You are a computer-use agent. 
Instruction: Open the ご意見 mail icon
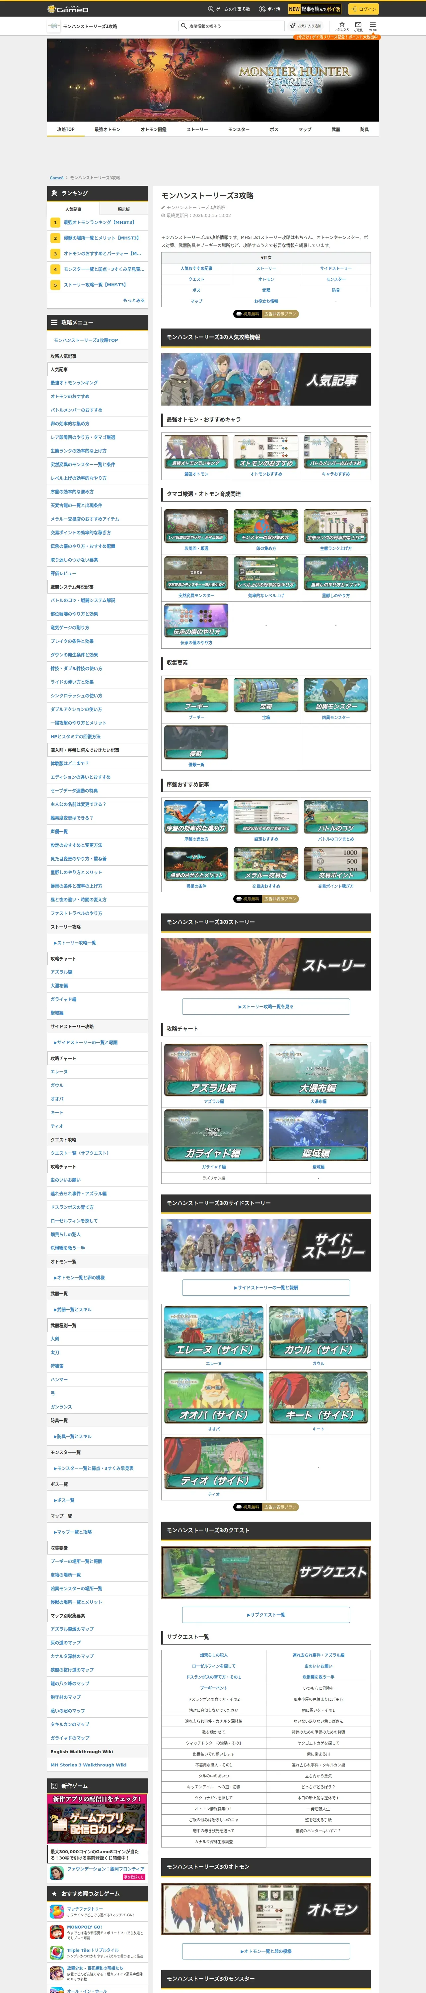click(x=358, y=26)
